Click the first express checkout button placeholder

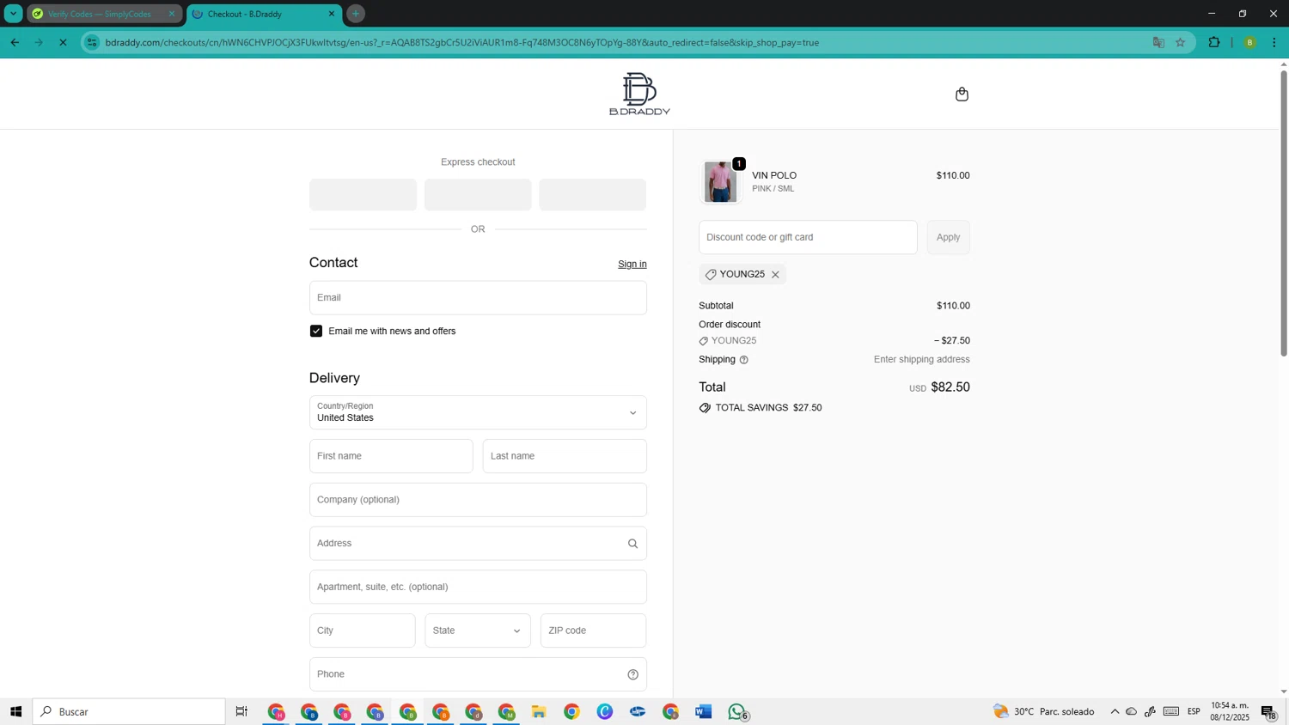[363, 195]
